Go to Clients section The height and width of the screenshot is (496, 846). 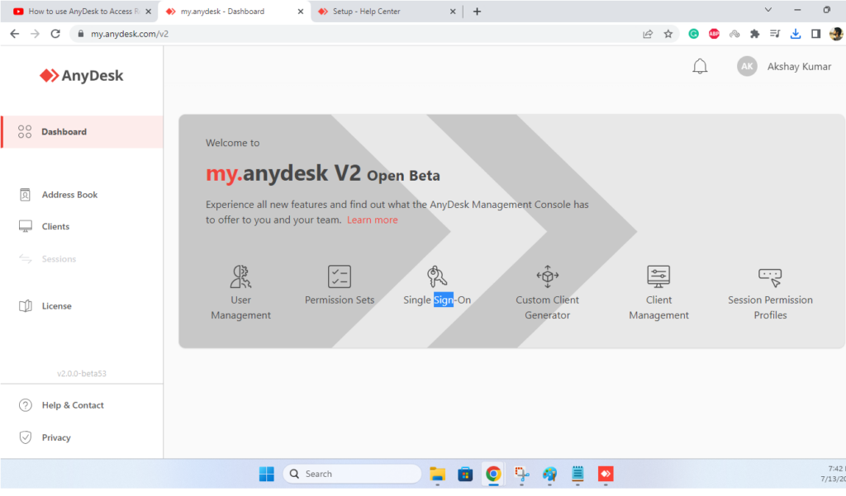(55, 226)
